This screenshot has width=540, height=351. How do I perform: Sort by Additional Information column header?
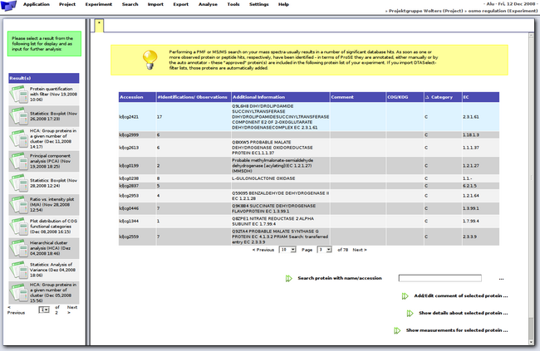pos(280,97)
